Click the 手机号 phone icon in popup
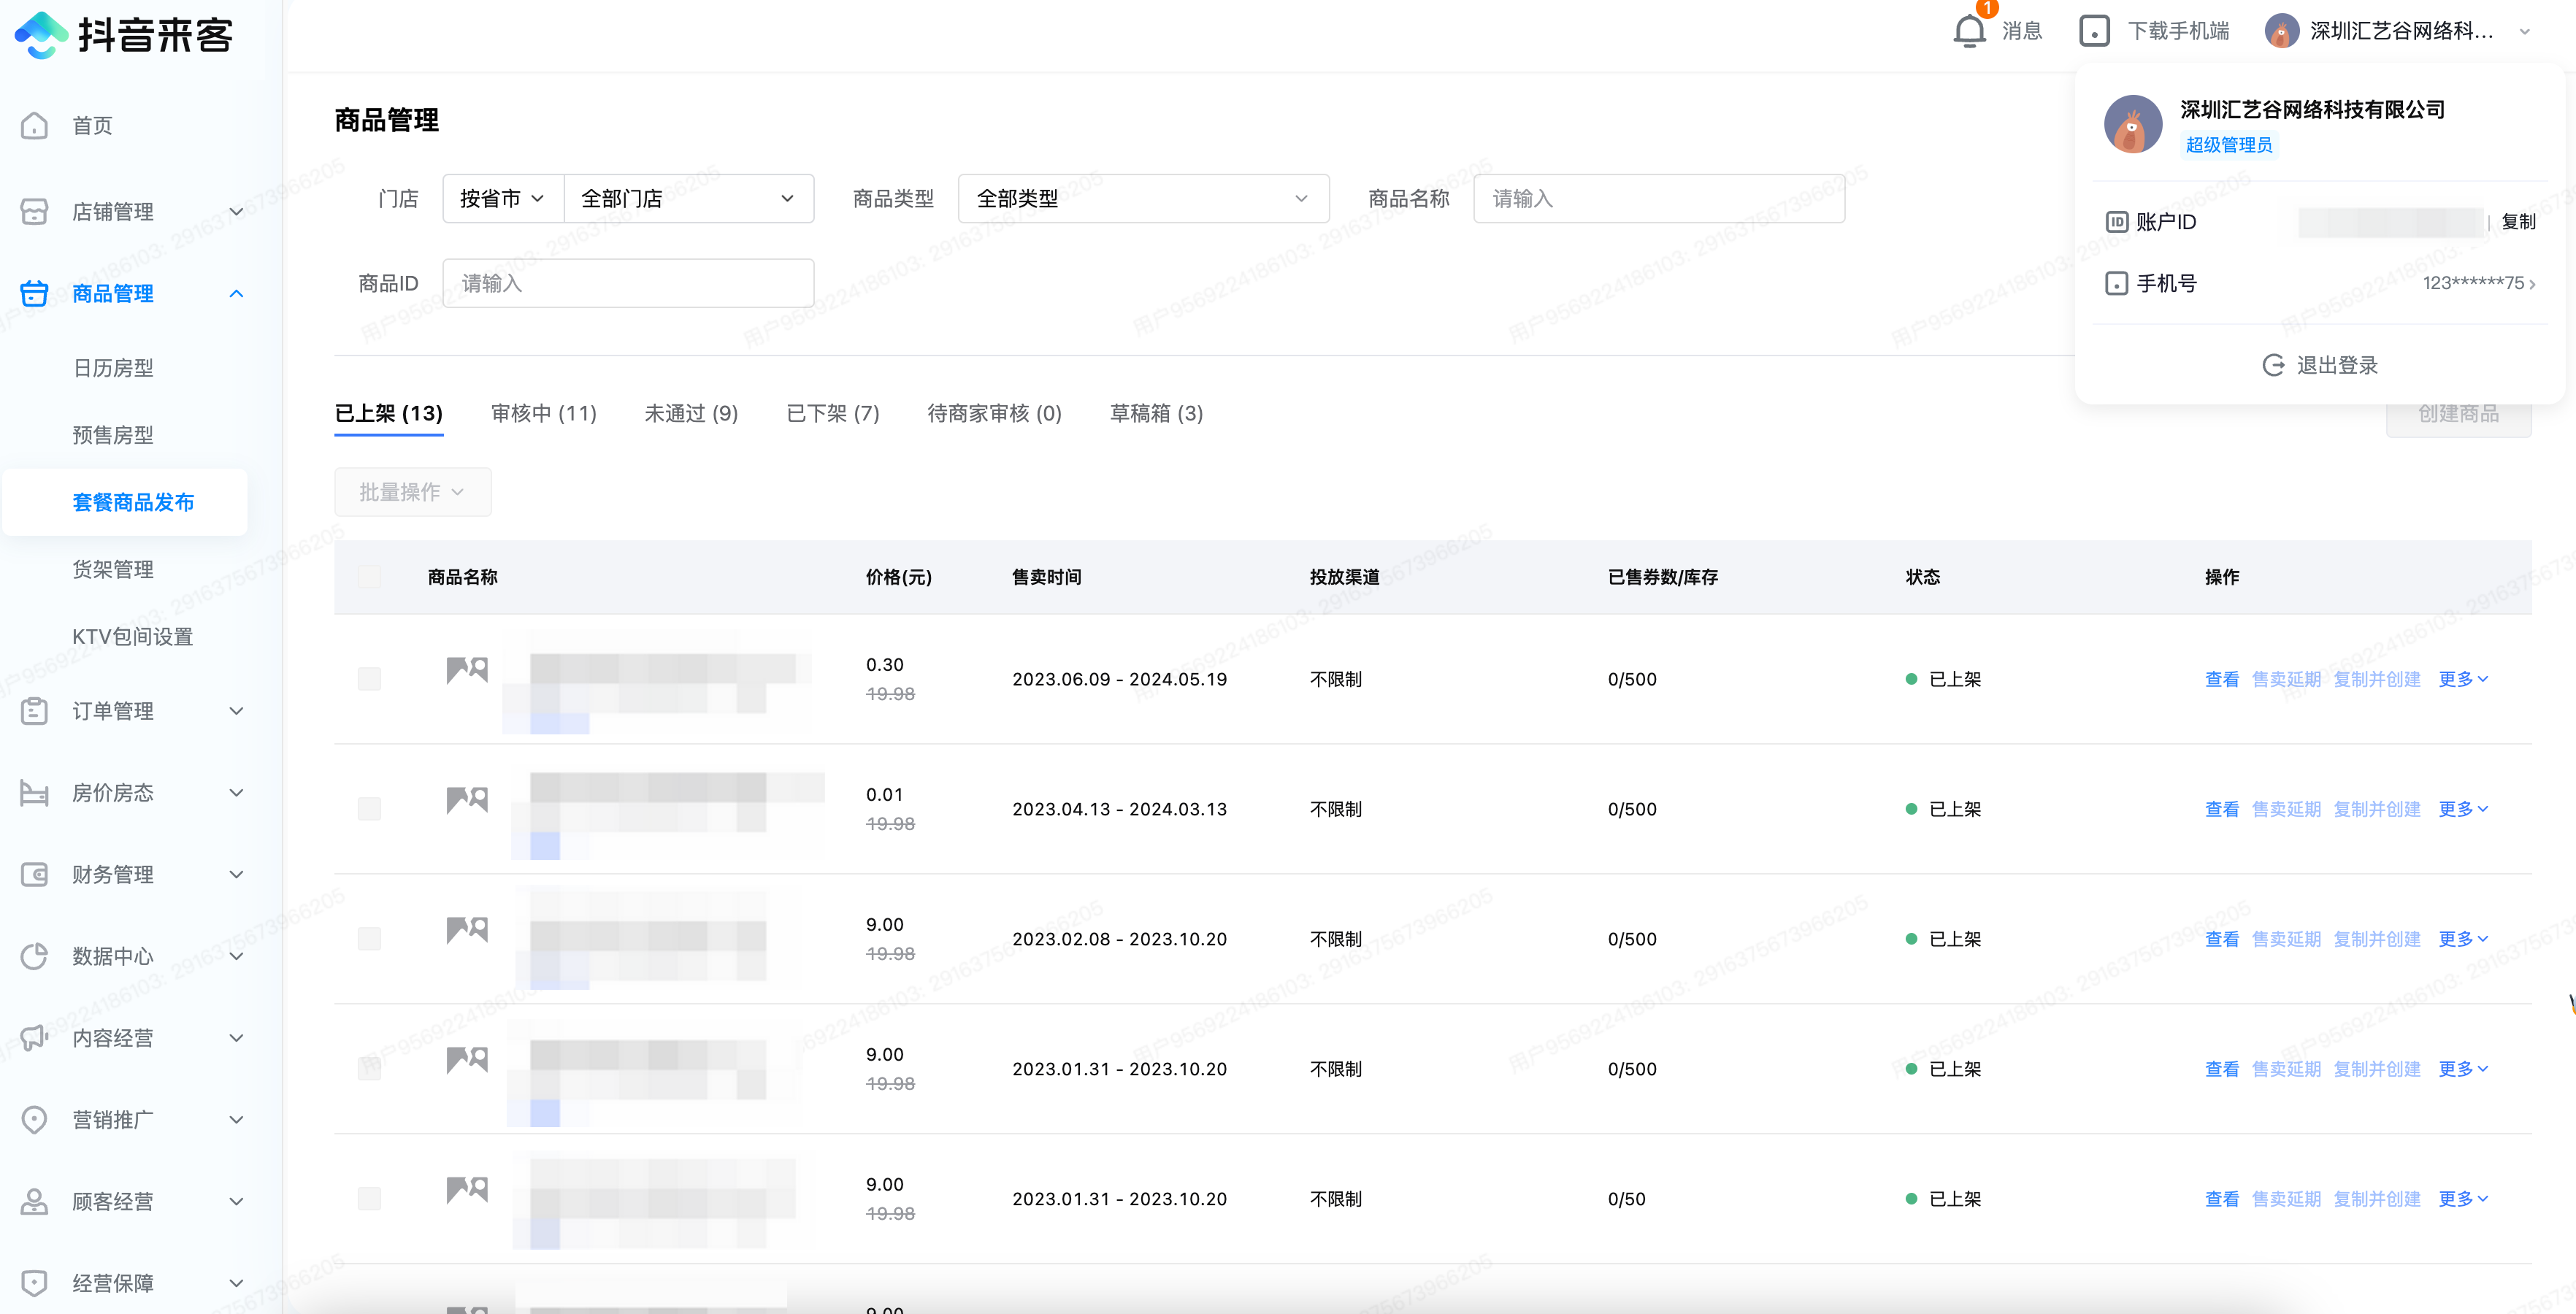Screen dimensions: 2576x1314 pos(2117,283)
